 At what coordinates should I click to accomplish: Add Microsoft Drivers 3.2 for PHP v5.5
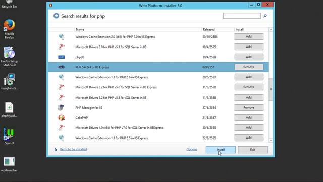[249, 98]
